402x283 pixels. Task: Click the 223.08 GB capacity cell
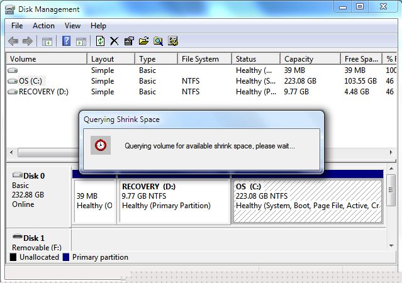(300, 81)
